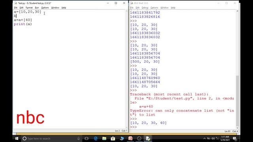Minimize the test.py editor window
253x142 pixels.
pyautogui.click(x=108, y=3)
